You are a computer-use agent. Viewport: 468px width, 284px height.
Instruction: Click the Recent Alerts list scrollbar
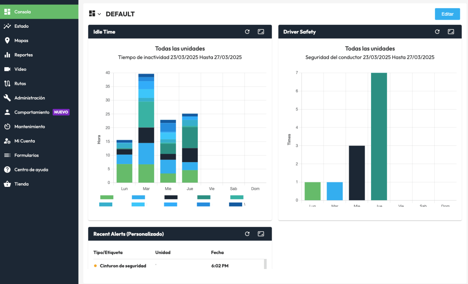265,264
